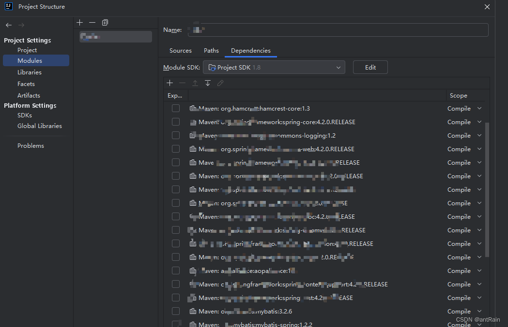The width and height of the screenshot is (508, 327).
Task: Click the Exp... column header
Action: [x=176, y=95]
